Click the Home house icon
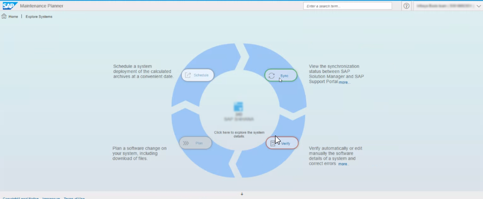 tap(4, 17)
